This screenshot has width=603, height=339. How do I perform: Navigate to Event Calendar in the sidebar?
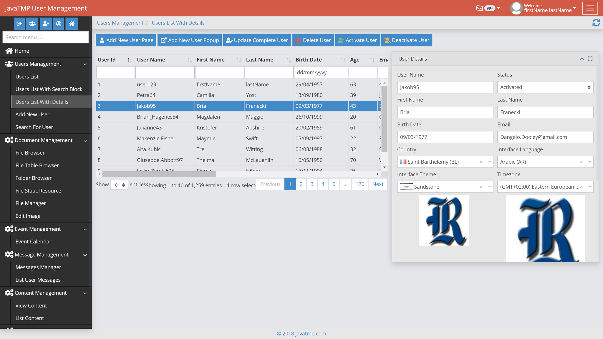pos(34,241)
